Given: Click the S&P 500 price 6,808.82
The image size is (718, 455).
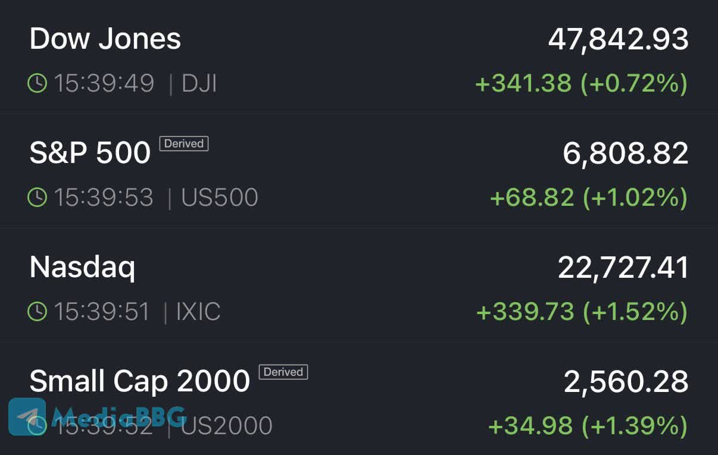Looking at the screenshot, I should (x=625, y=153).
